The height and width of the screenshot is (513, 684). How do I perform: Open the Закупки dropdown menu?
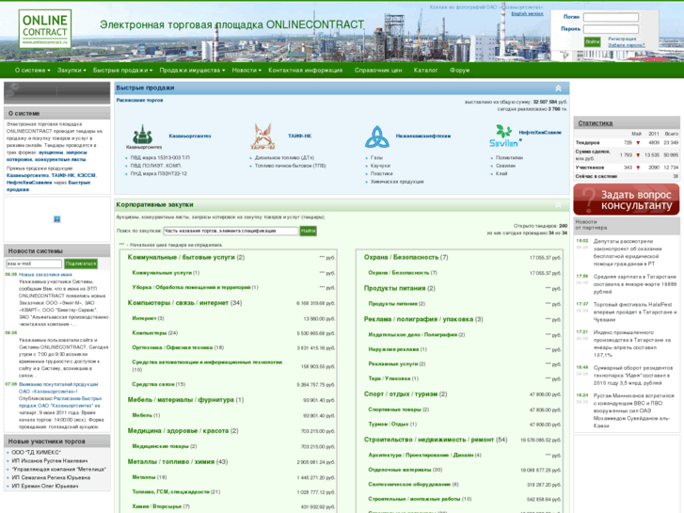(x=72, y=71)
